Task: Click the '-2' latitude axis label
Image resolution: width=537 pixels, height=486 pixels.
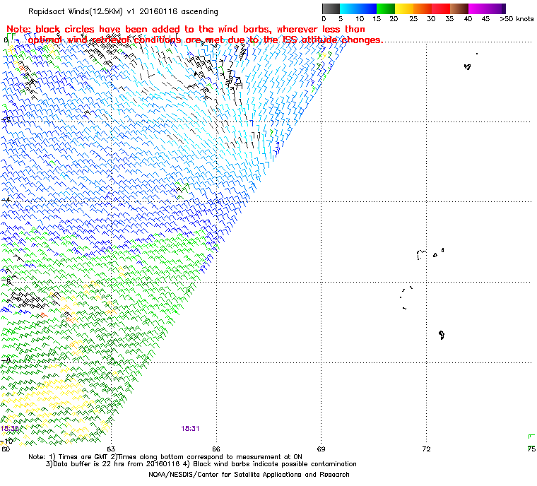Action: (6, 119)
